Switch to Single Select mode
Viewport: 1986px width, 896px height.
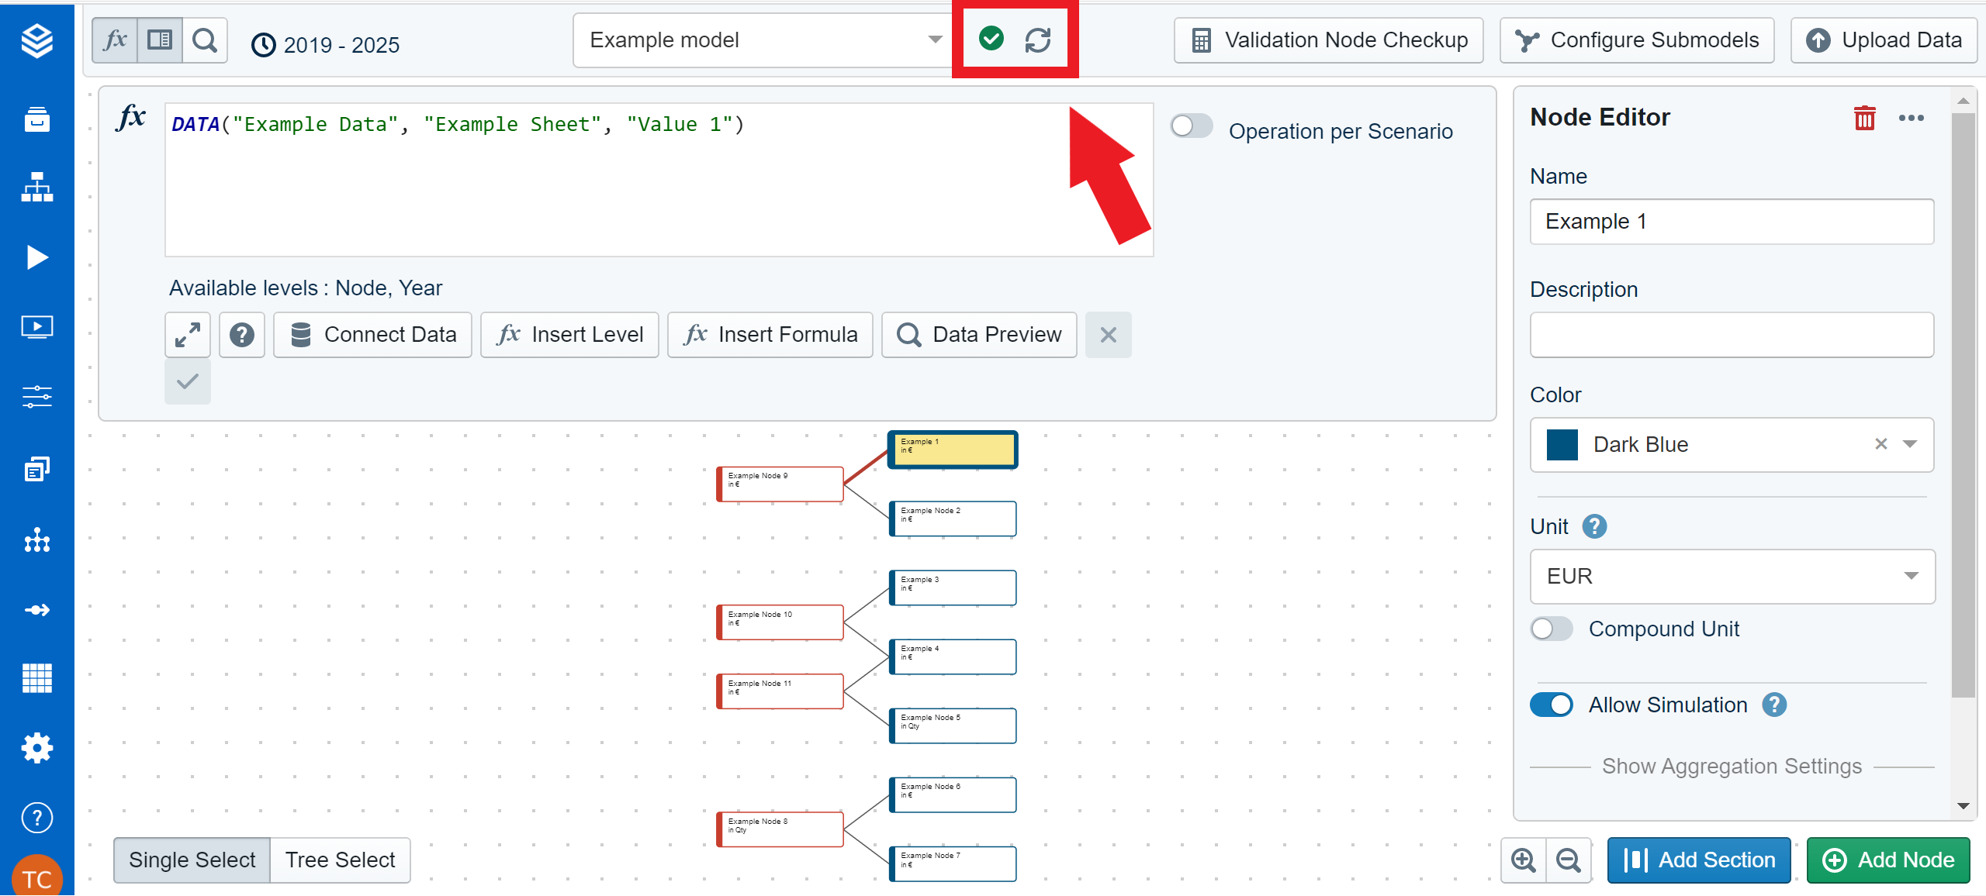pos(192,860)
